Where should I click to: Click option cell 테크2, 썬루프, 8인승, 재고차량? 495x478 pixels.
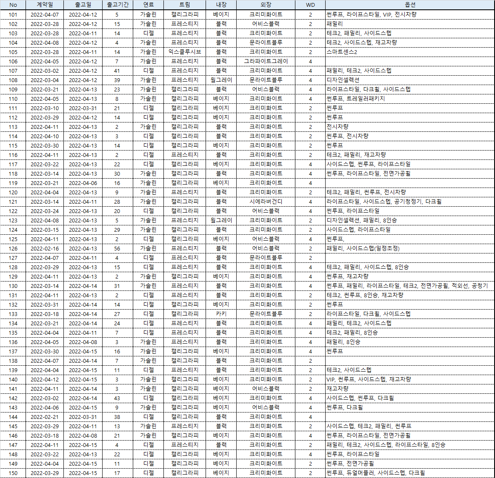point(410,295)
